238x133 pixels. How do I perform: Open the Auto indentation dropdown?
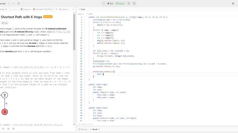(x=90, y=14)
